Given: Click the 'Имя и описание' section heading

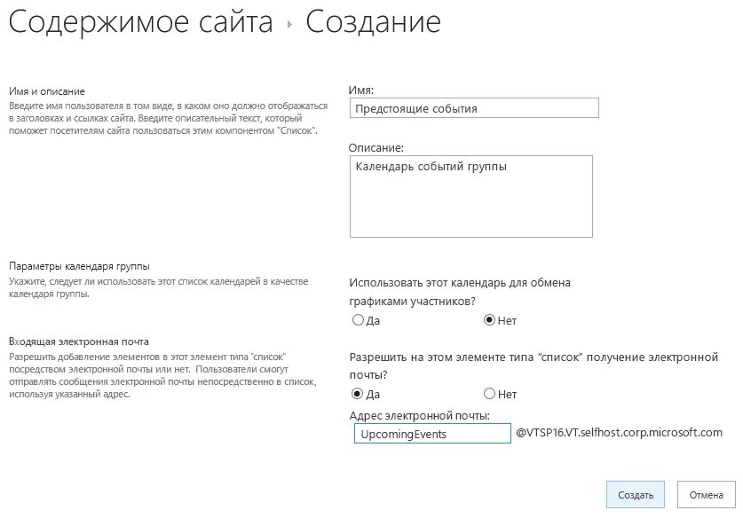Looking at the screenshot, I should coord(47,91).
